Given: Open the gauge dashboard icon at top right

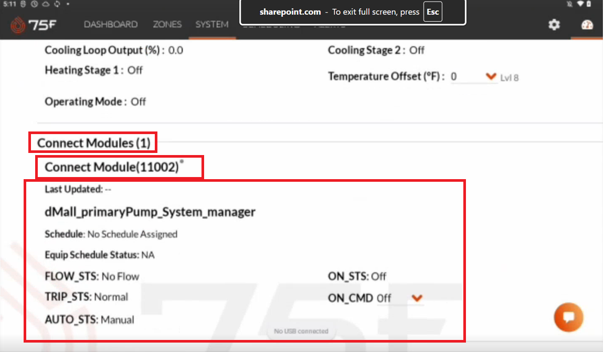Looking at the screenshot, I should [x=587, y=25].
